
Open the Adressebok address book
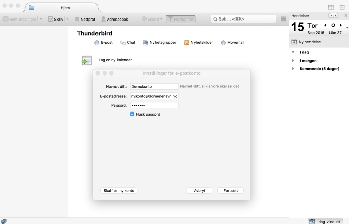(x=114, y=19)
